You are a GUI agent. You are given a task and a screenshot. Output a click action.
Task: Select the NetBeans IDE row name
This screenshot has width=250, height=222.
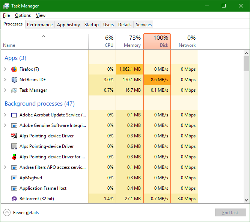click(x=33, y=80)
